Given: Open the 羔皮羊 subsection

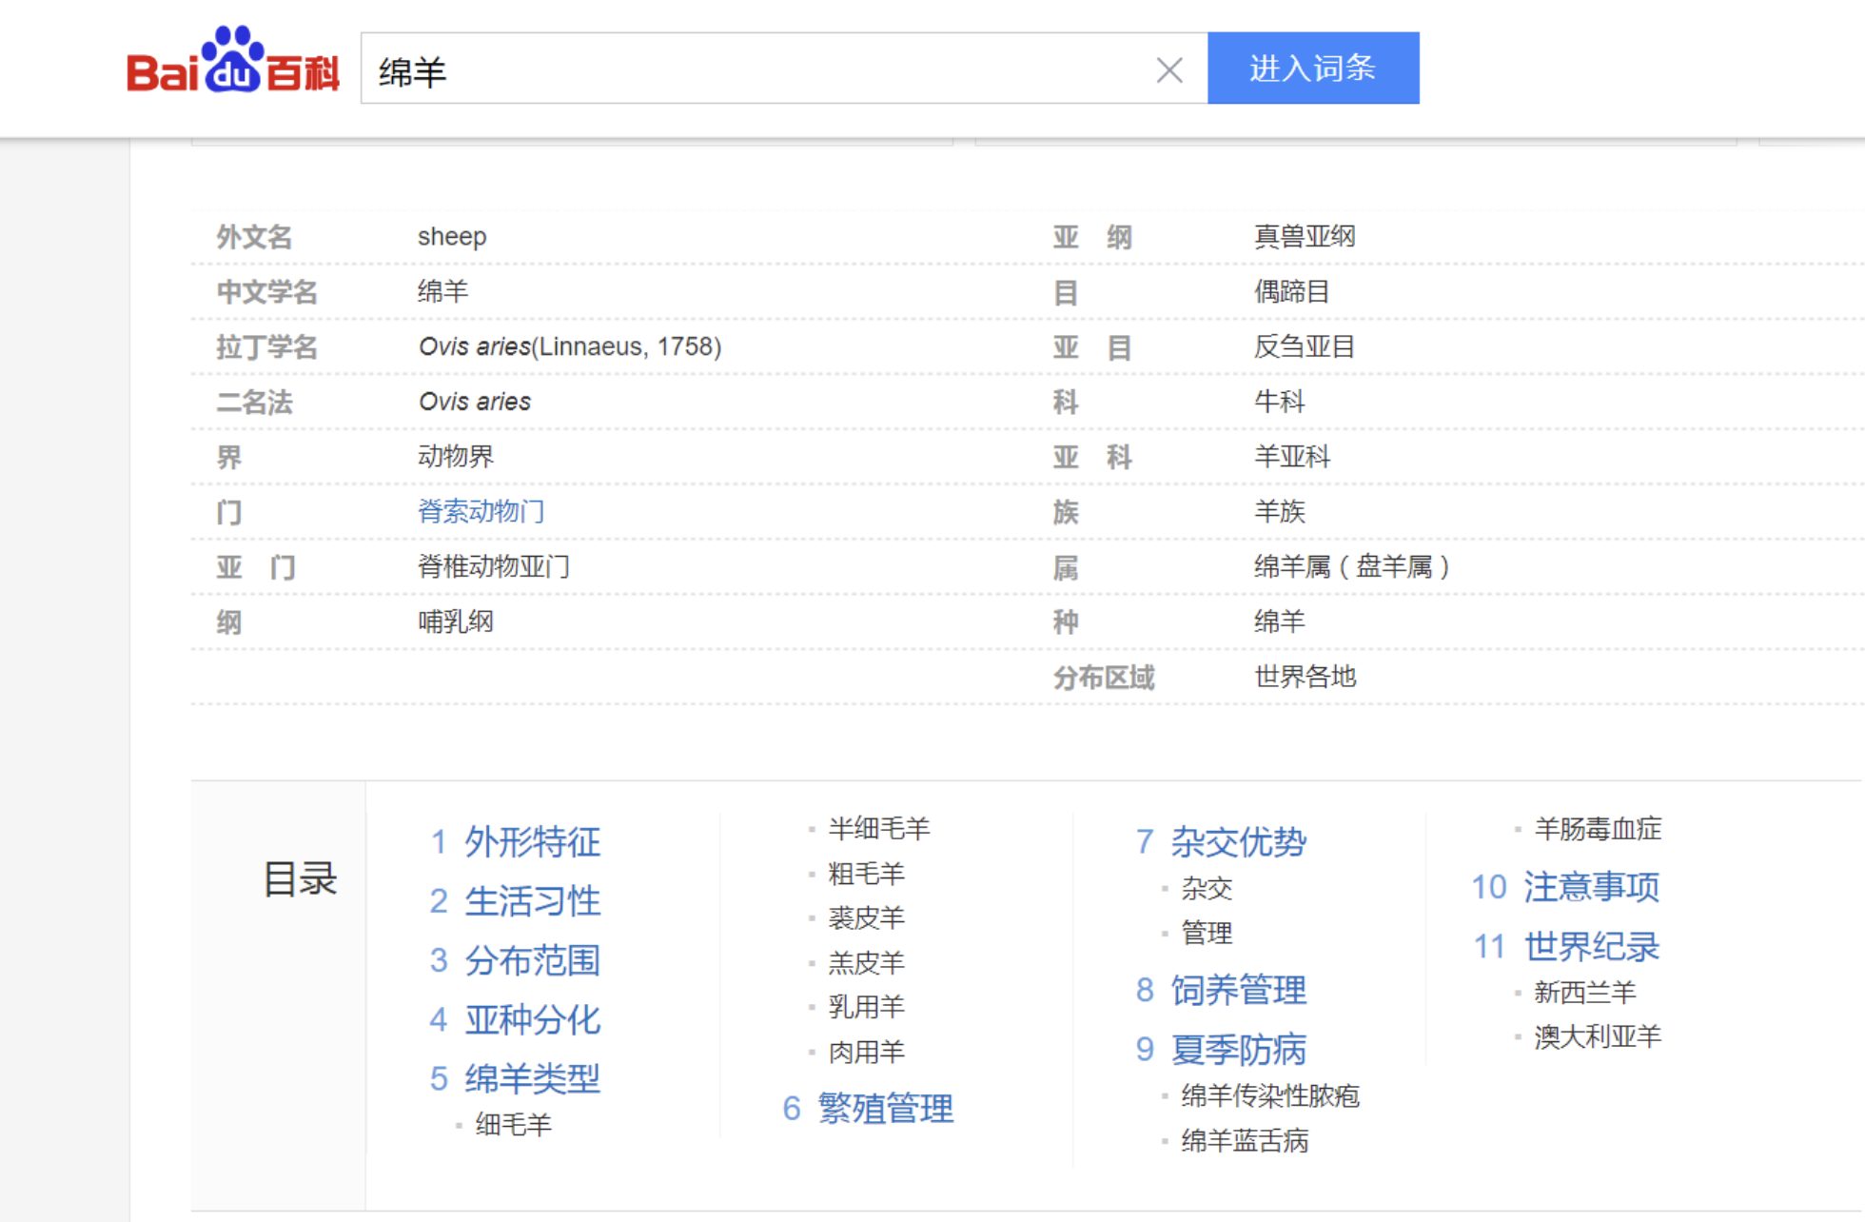Looking at the screenshot, I should click(x=866, y=963).
